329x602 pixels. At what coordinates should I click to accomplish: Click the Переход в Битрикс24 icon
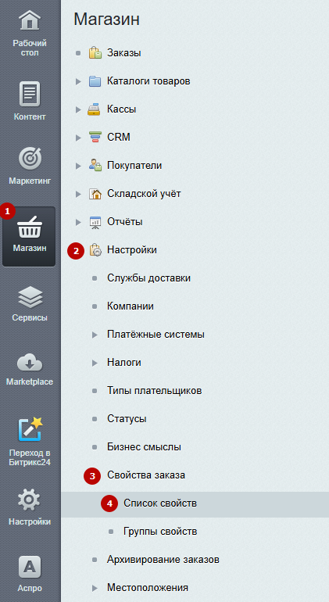pyautogui.click(x=30, y=429)
